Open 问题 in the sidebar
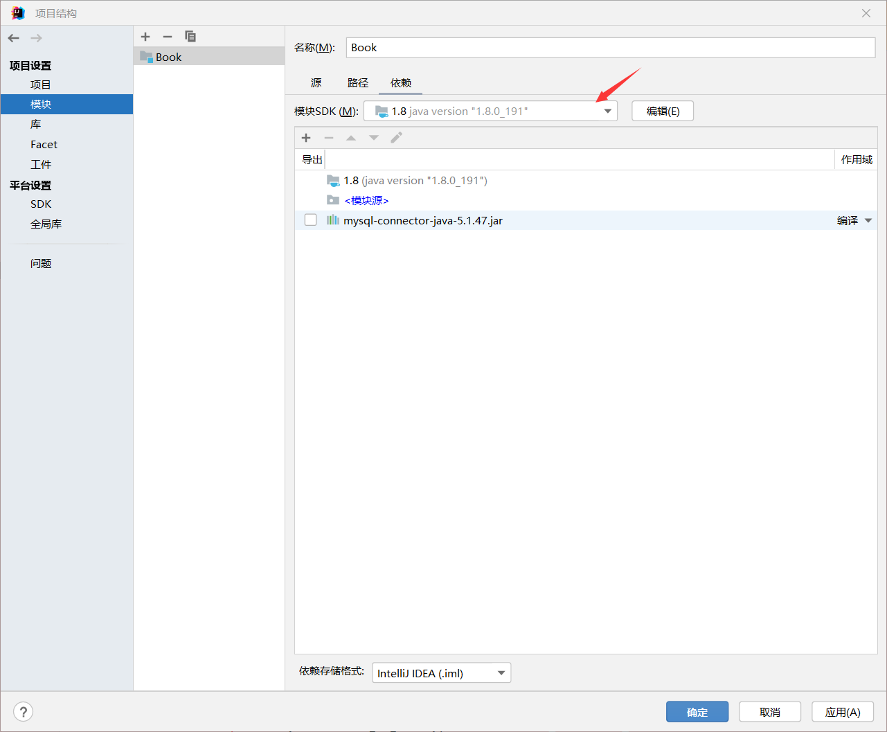The width and height of the screenshot is (887, 732). (x=41, y=263)
